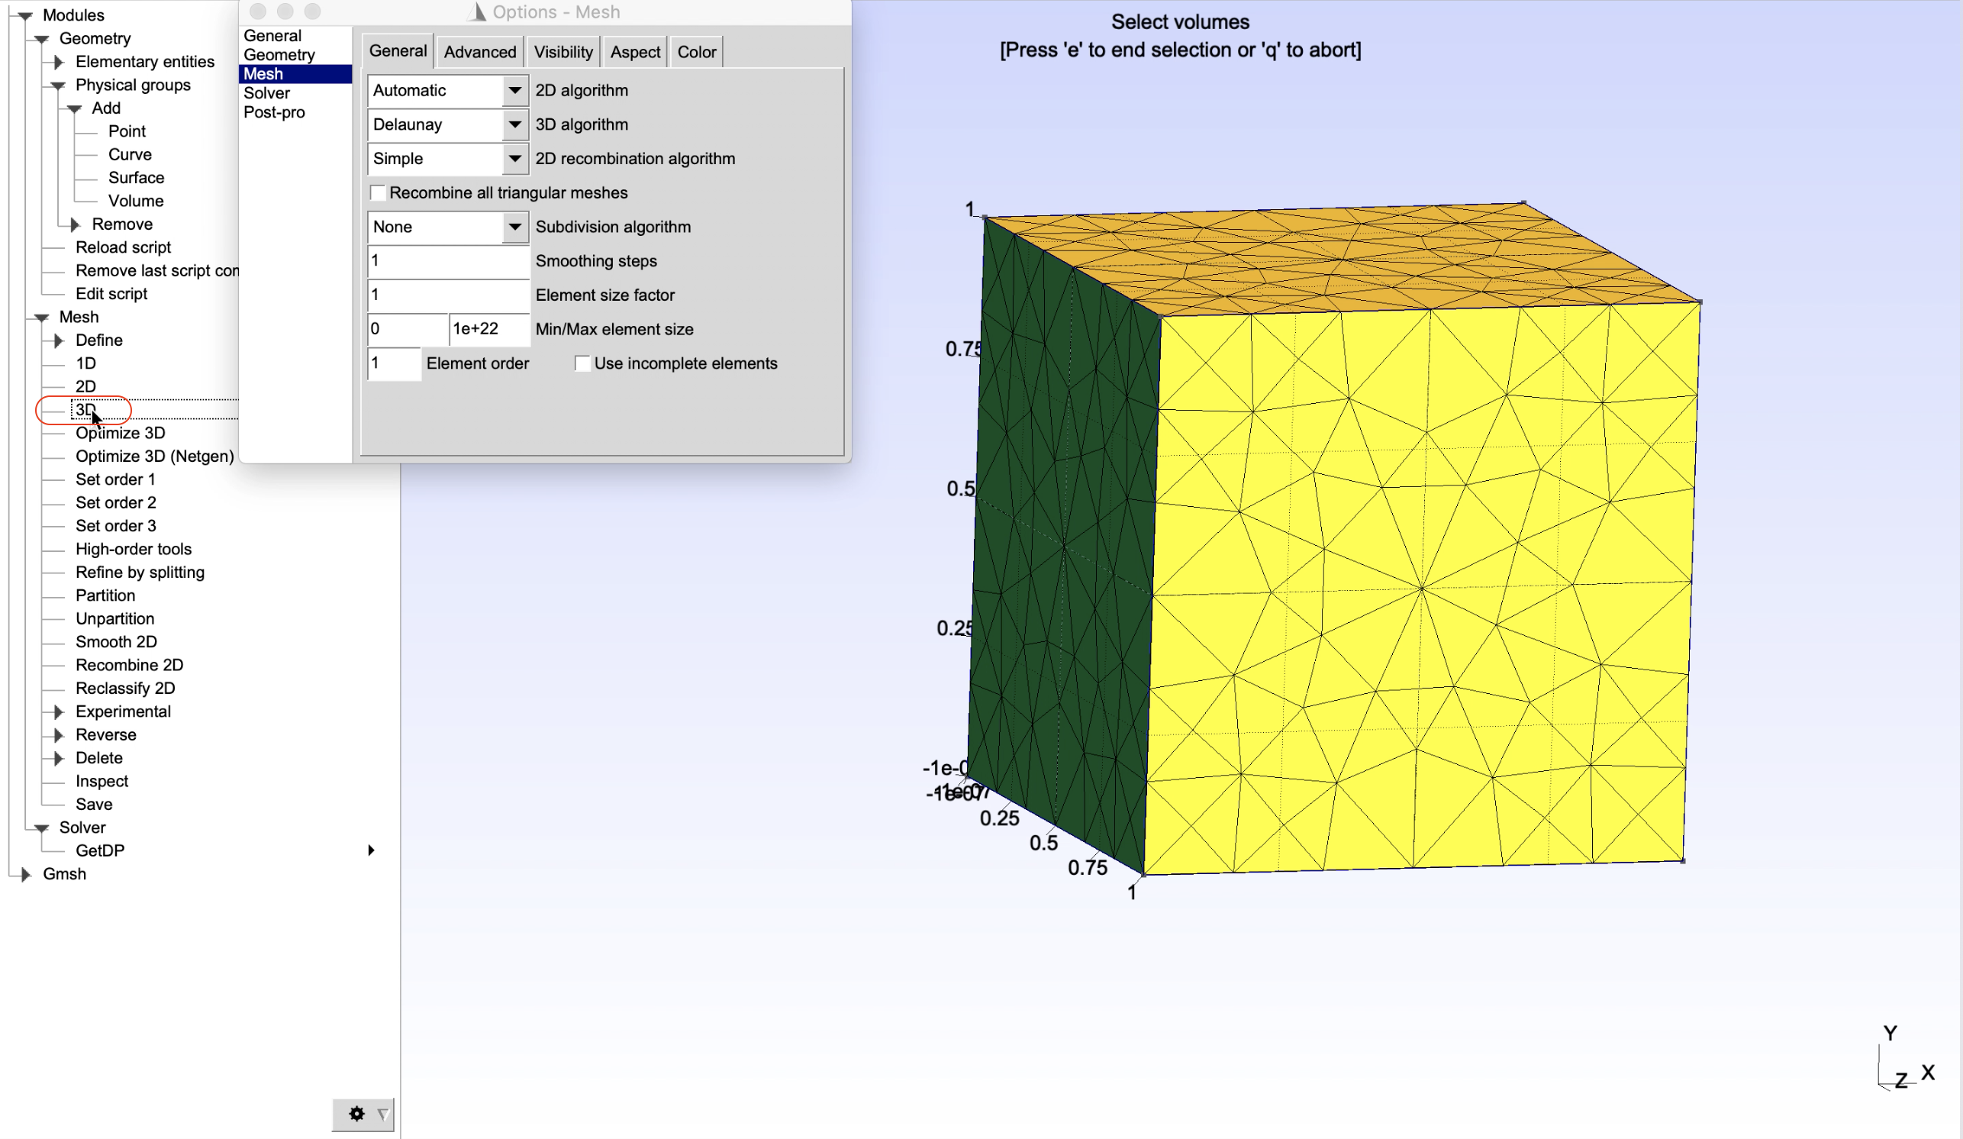
Task: Open the Subdivision algorithm dropdown
Action: (514, 227)
